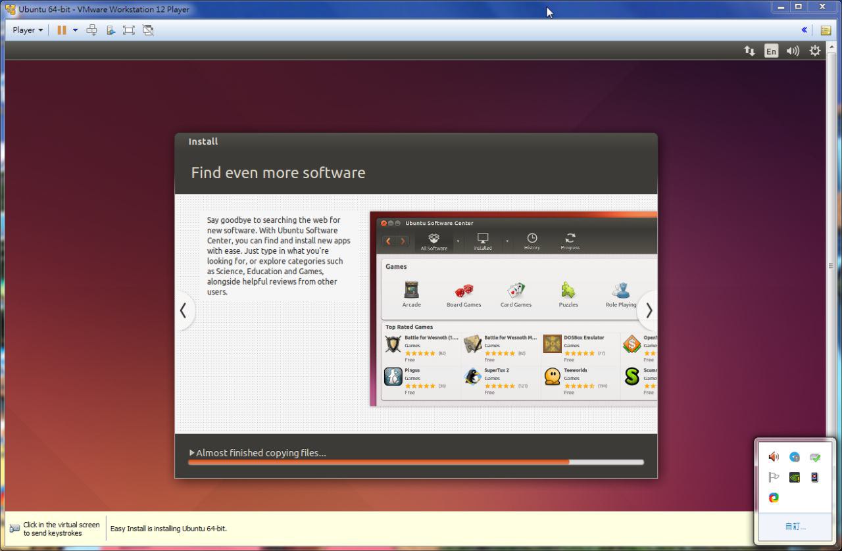Open the power options arrow beside pause
The image size is (842, 551).
(75, 30)
